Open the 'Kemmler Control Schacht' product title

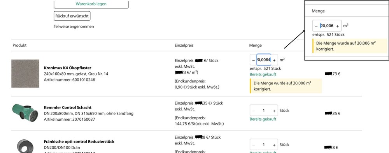point(68,107)
